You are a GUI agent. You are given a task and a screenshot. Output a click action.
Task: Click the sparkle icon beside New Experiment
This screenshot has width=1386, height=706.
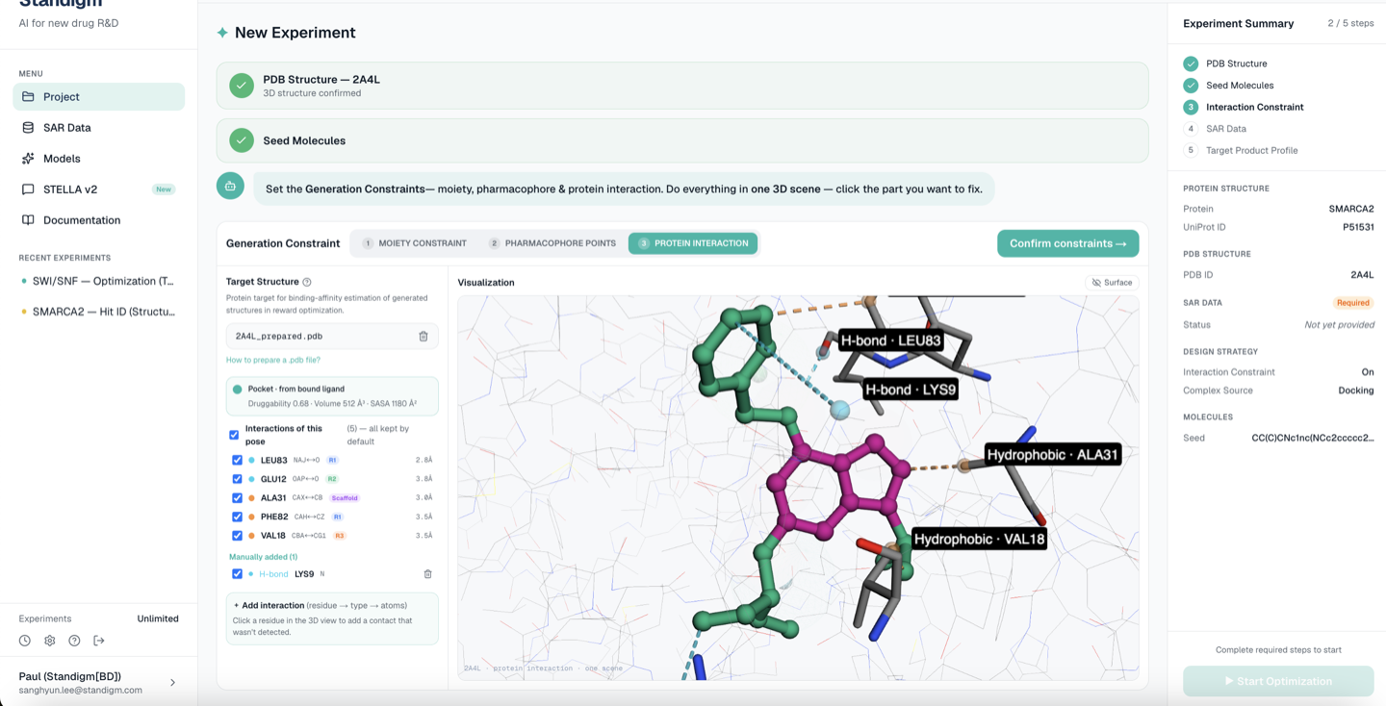coord(222,33)
